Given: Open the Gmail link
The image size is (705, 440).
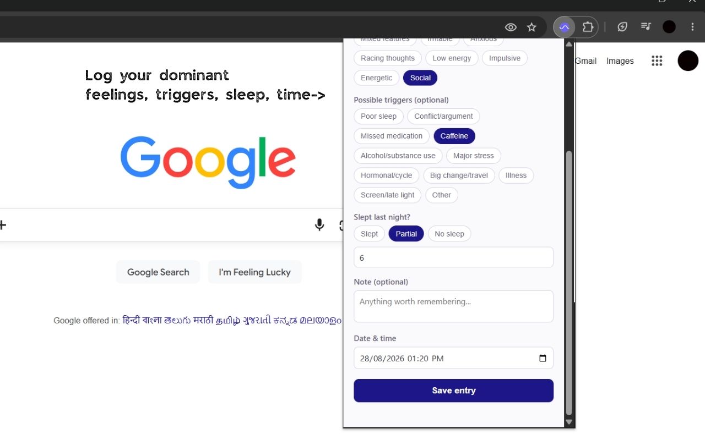Looking at the screenshot, I should (x=585, y=61).
